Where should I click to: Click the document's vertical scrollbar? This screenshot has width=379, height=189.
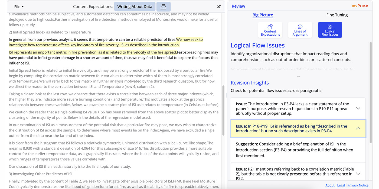pos(223,111)
